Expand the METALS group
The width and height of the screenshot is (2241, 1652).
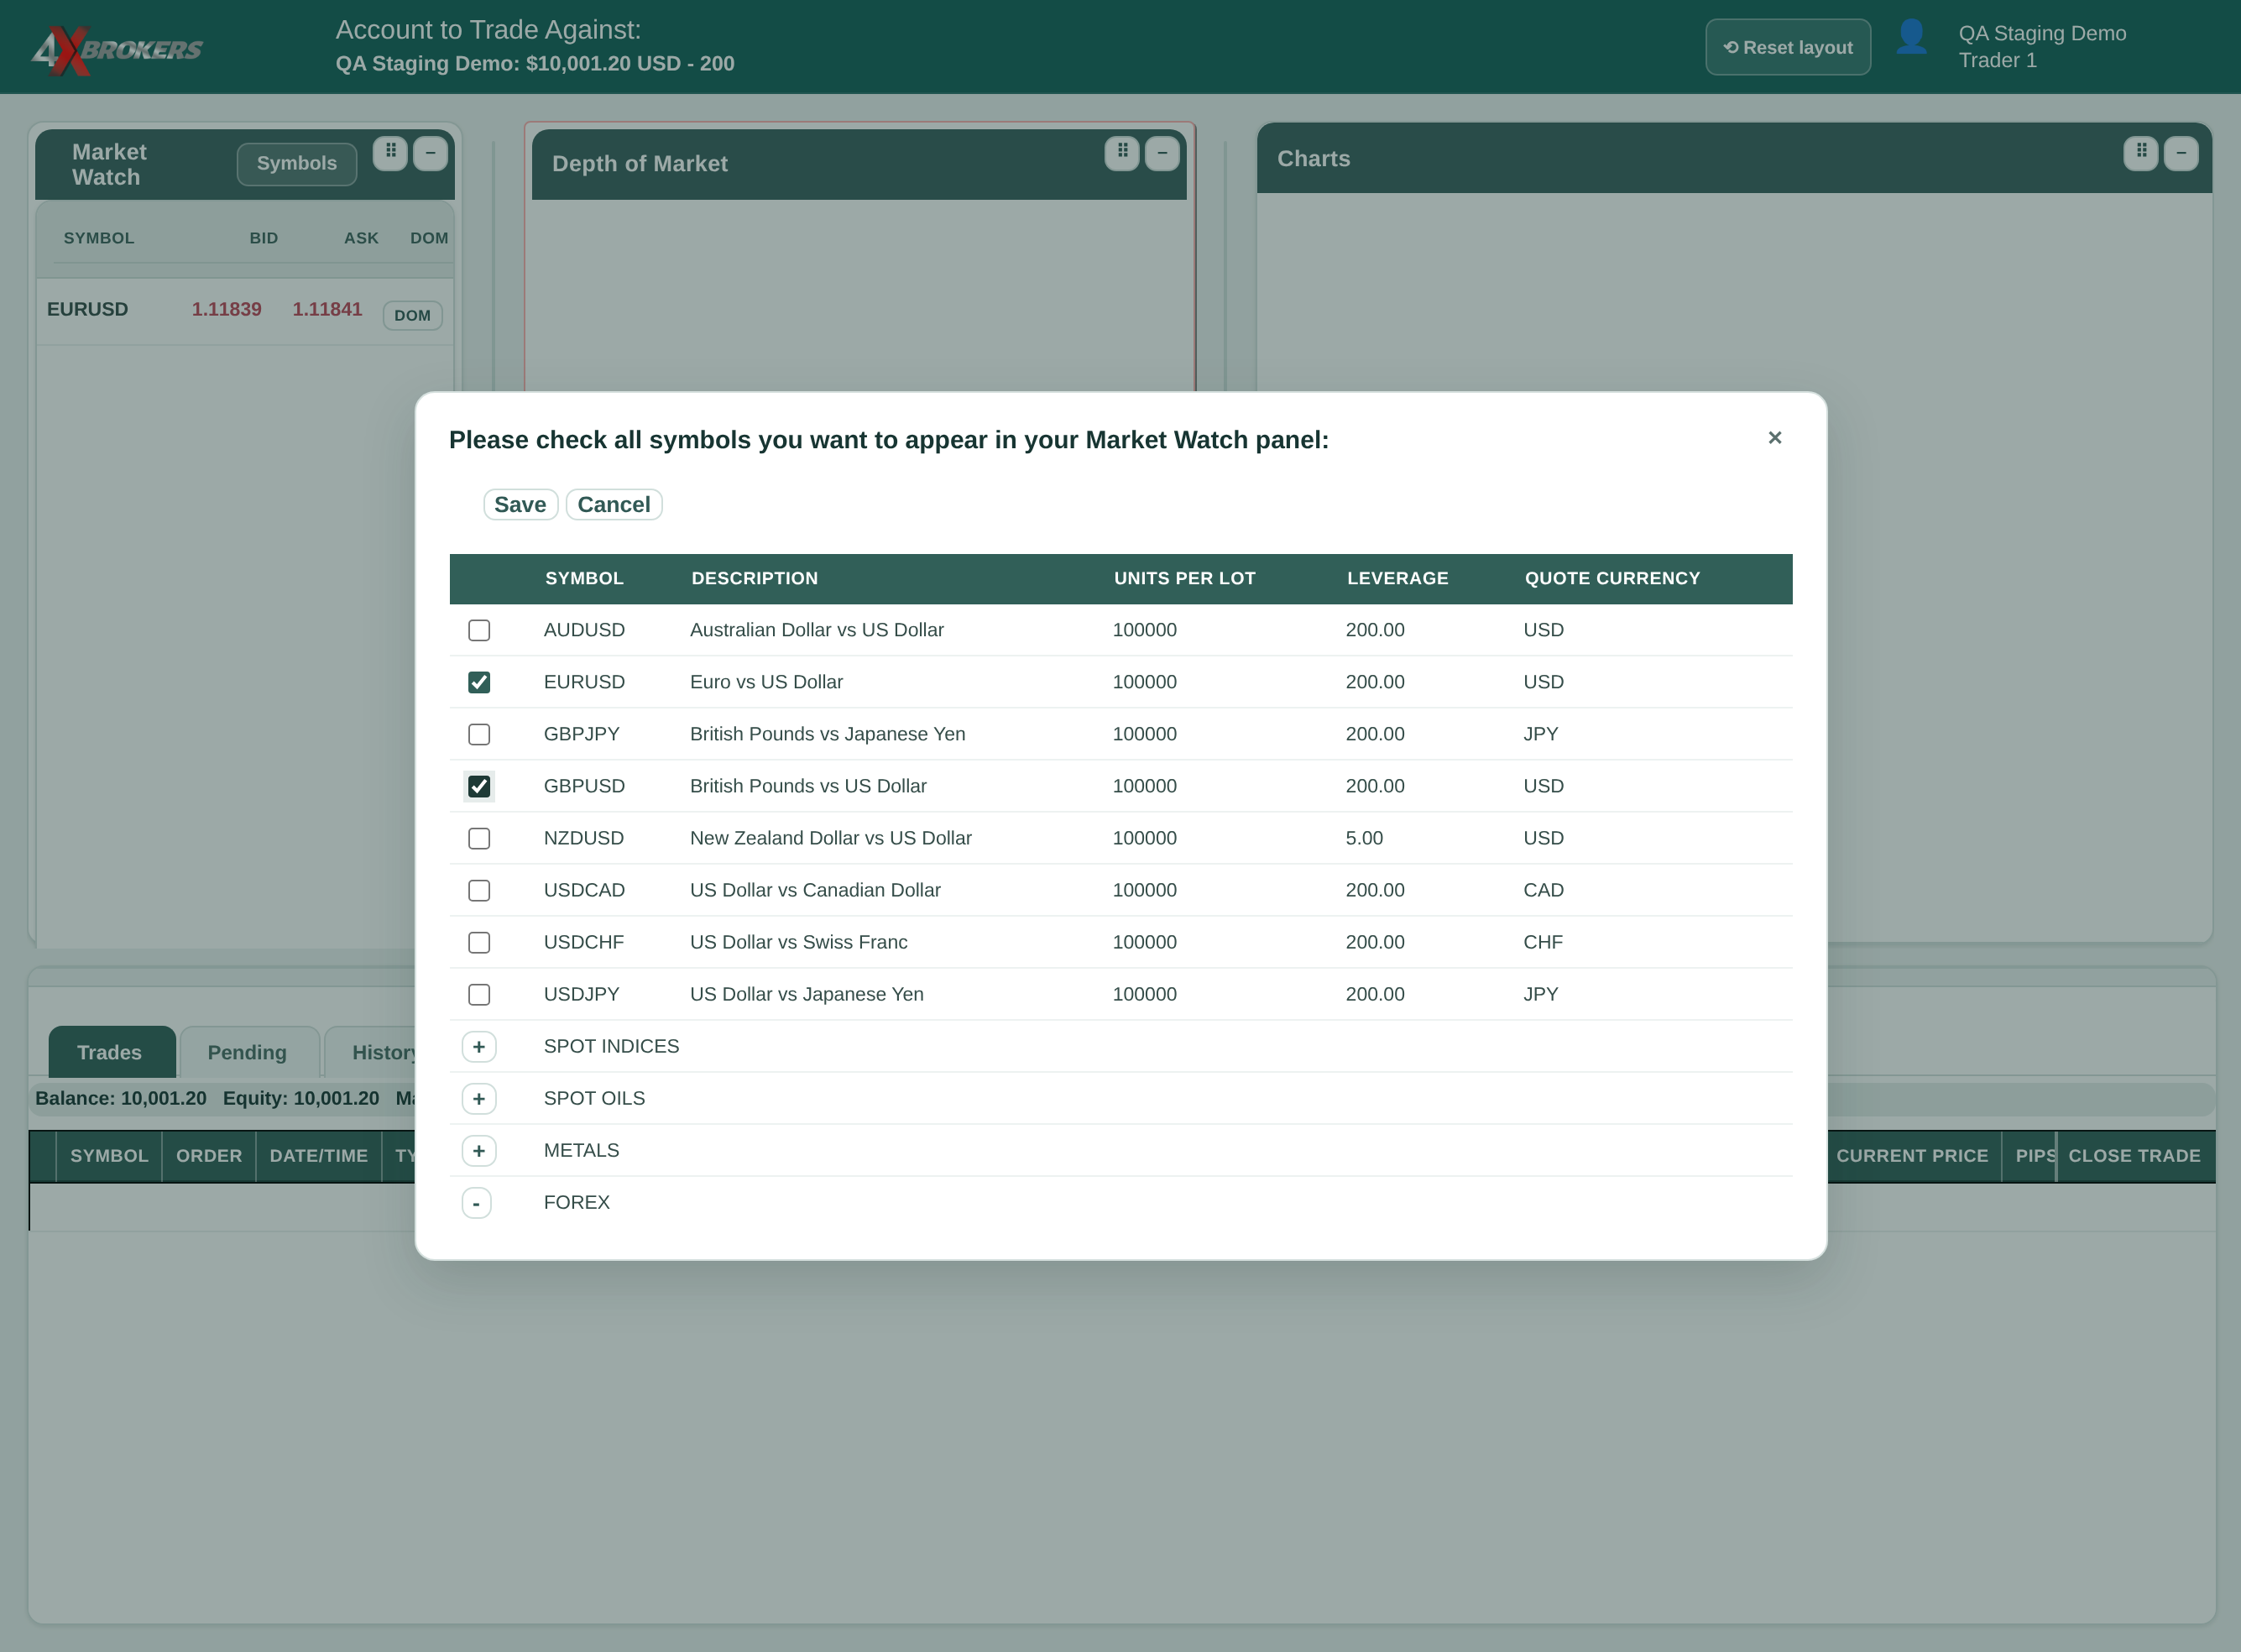click(x=479, y=1151)
